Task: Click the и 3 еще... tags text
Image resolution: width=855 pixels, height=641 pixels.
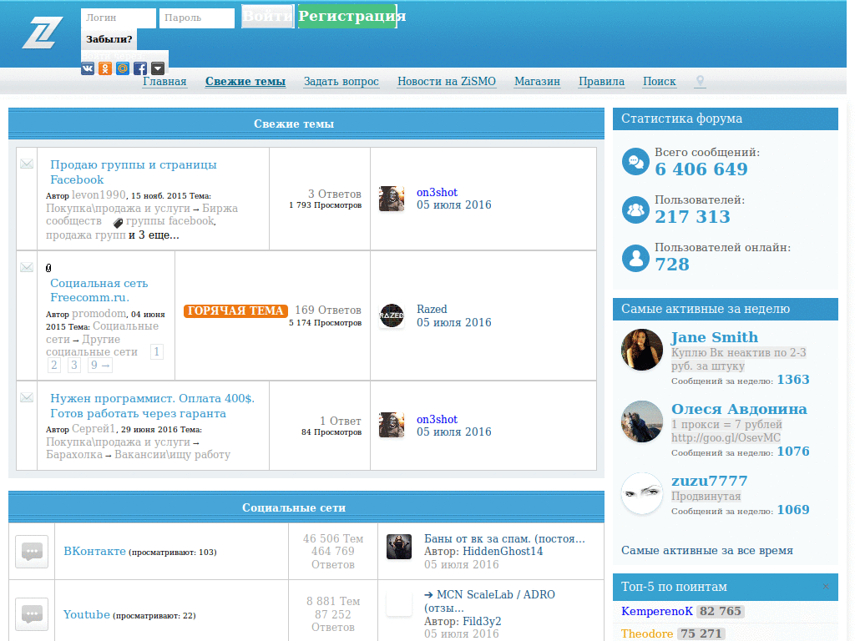Action: (154, 235)
